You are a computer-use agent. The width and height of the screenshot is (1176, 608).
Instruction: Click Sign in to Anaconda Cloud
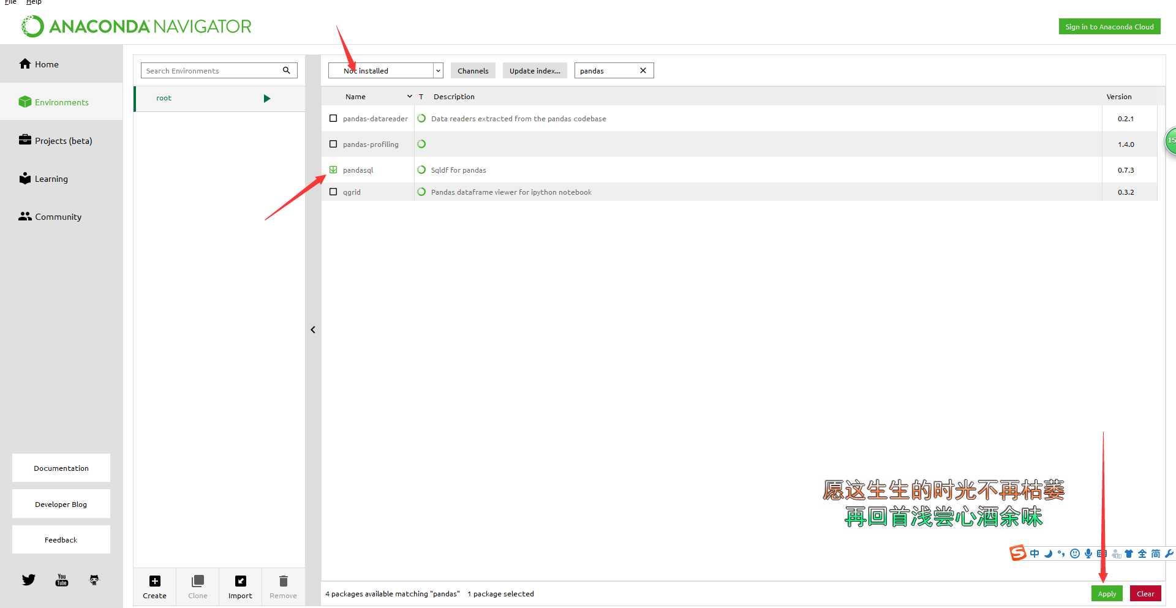[x=1109, y=26]
